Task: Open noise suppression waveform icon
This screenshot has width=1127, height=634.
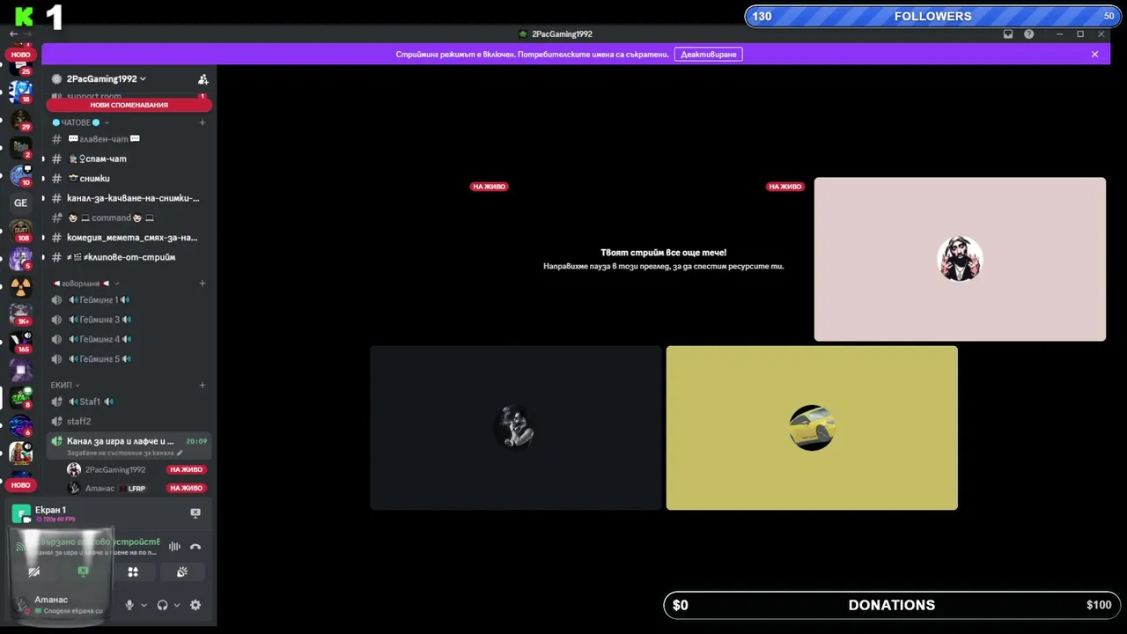Action: click(174, 547)
